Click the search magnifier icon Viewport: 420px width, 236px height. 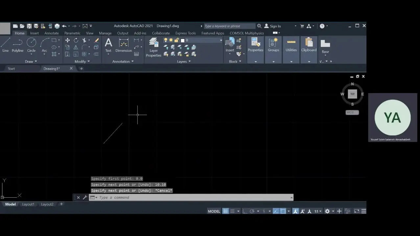pyautogui.click(x=259, y=26)
